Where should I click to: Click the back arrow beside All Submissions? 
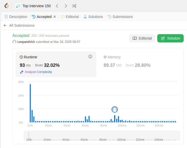(5, 25)
